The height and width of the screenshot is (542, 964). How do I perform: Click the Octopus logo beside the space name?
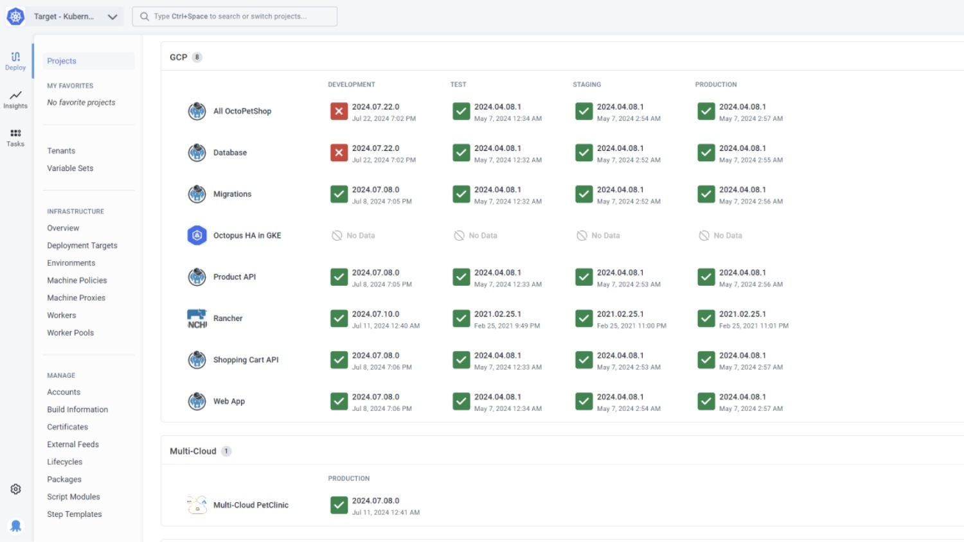[15, 17]
